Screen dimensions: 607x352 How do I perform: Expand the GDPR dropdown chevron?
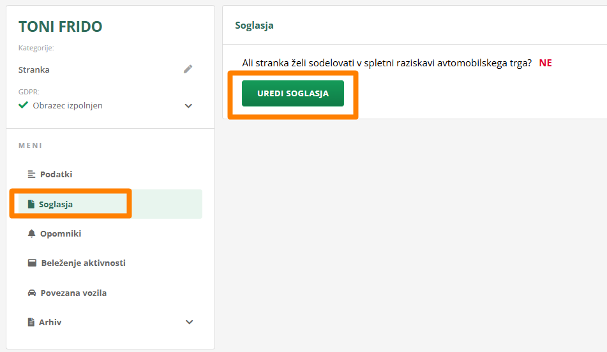[188, 106]
